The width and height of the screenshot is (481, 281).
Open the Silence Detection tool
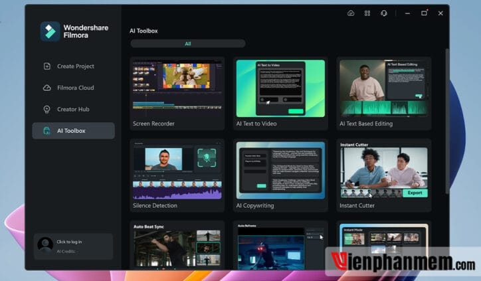click(177, 175)
